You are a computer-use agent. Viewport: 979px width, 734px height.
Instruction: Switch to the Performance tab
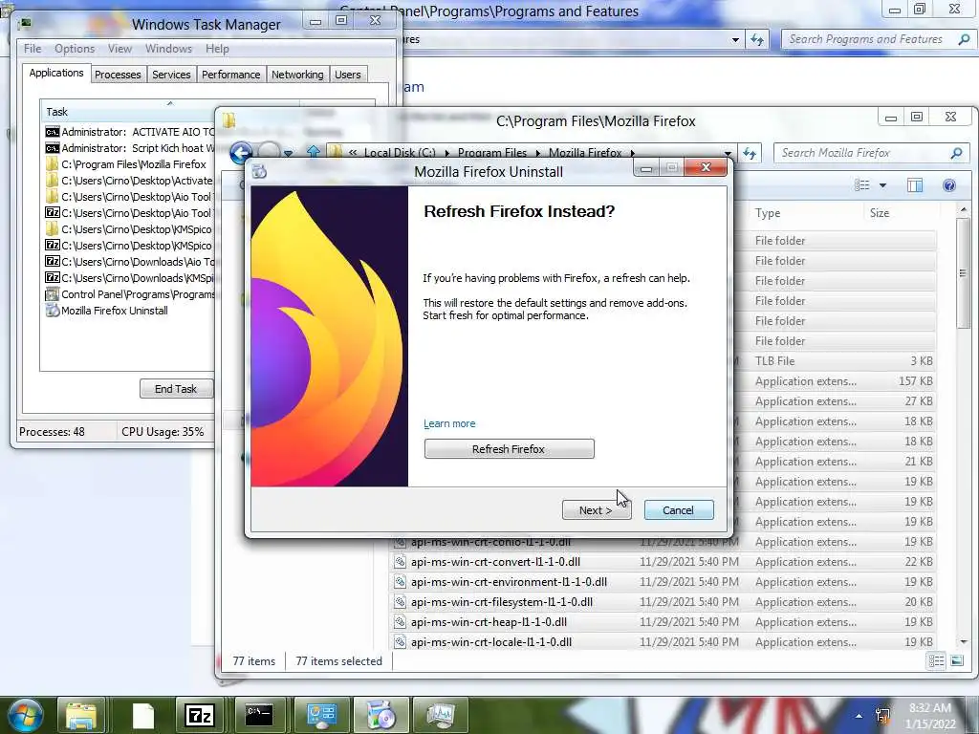coord(231,75)
